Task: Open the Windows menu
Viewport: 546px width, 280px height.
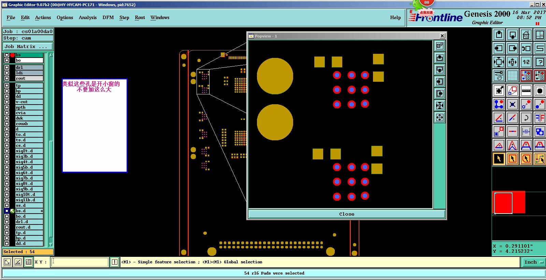Action: (x=160, y=17)
